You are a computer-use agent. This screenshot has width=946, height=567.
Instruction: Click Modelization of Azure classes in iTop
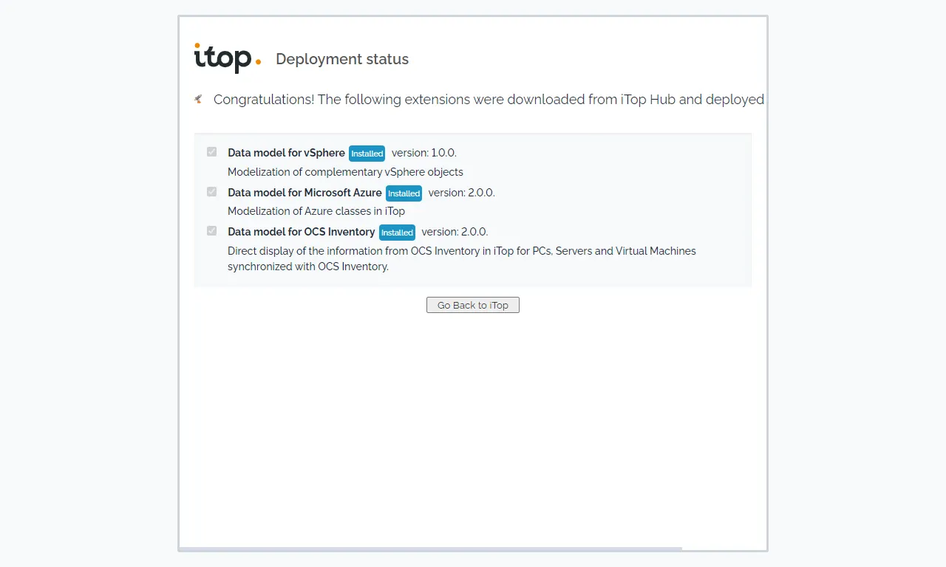pyautogui.click(x=316, y=211)
